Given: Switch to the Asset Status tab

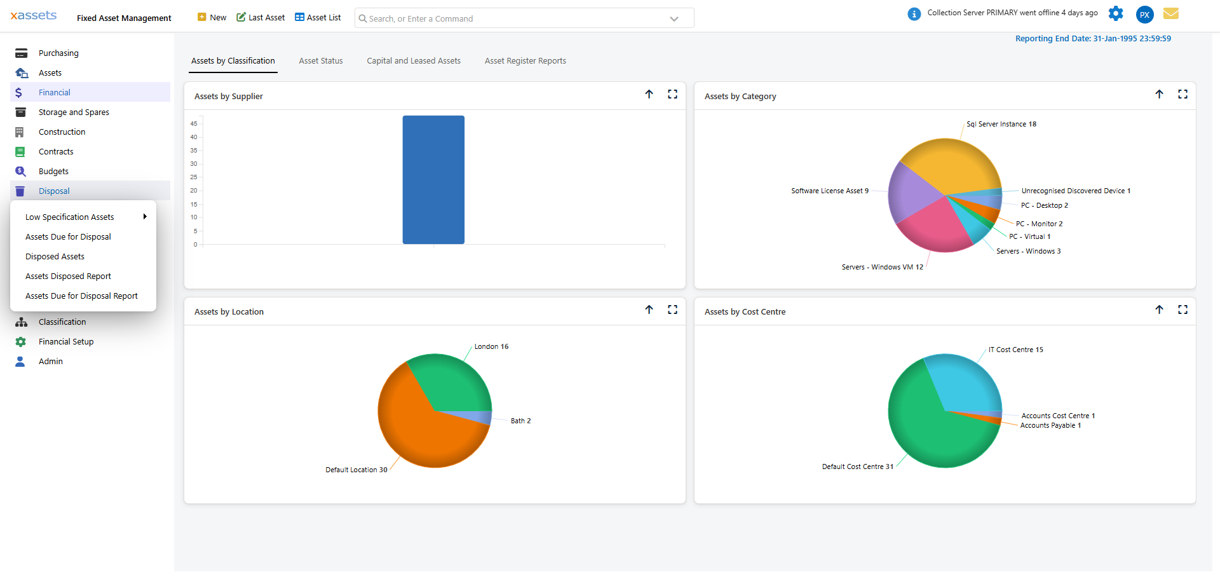Looking at the screenshot, I should [321, 61].
